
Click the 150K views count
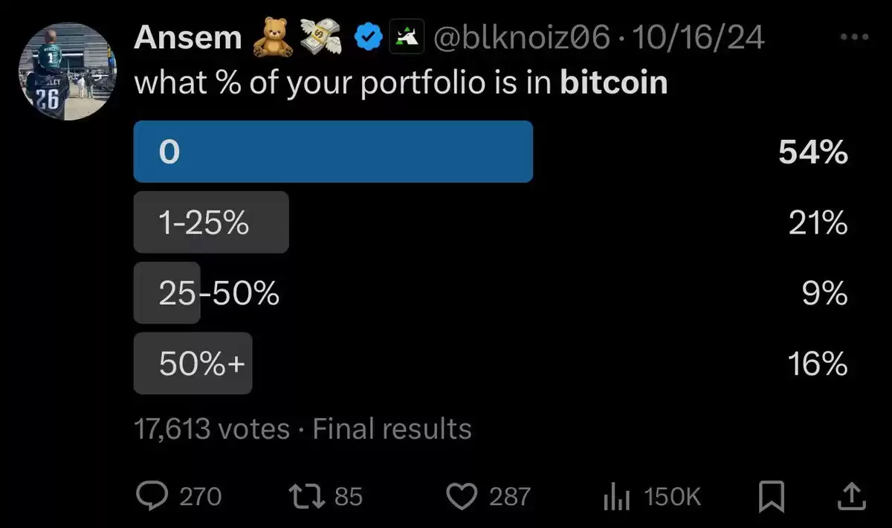(x=673, y=497)
